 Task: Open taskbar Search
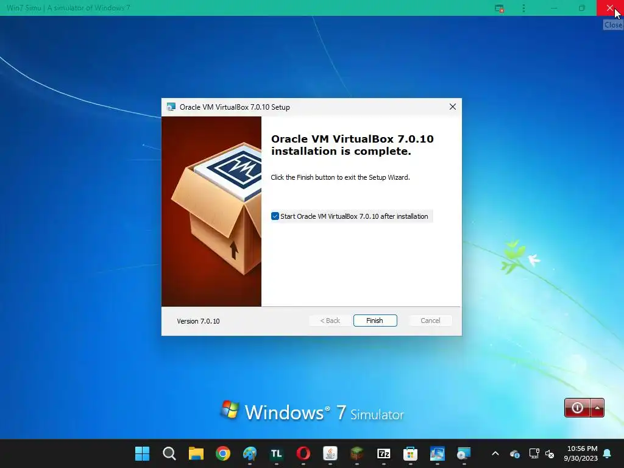(x=169, y=453)
